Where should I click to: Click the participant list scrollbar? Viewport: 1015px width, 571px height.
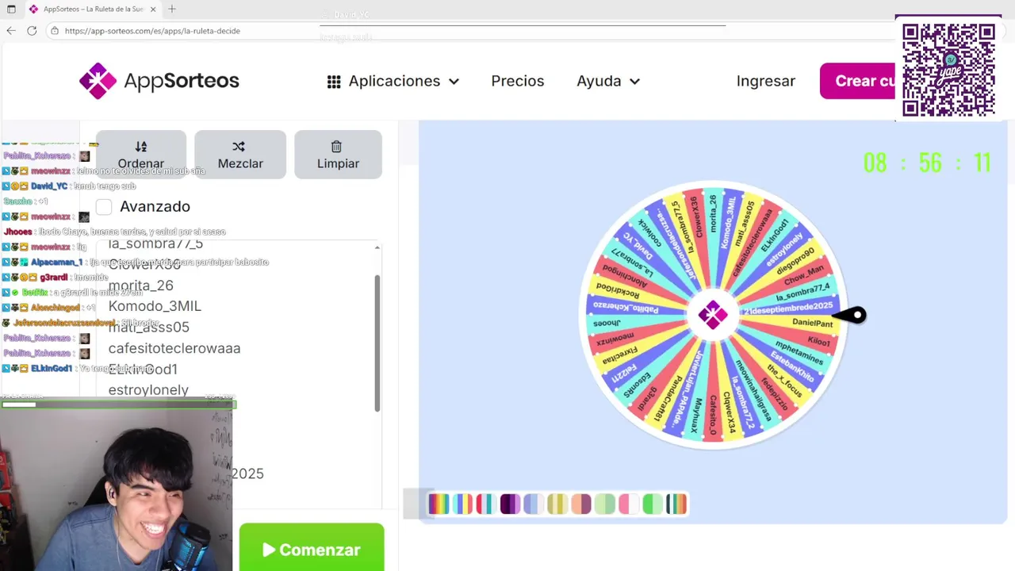(x=377, y=343)
